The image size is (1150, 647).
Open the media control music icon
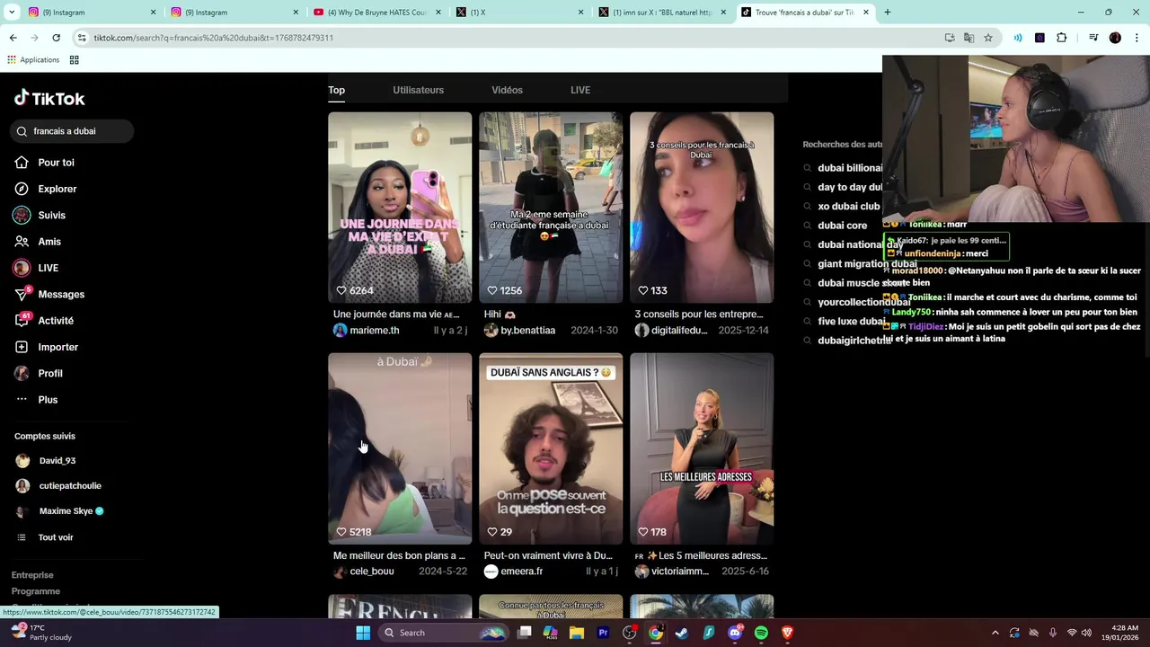[1093, 38]
